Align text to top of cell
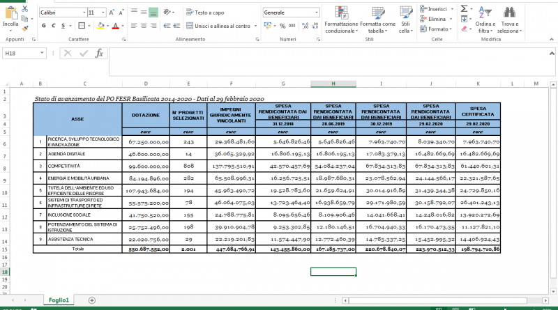558x310 pixels. [x=134, y=12]
